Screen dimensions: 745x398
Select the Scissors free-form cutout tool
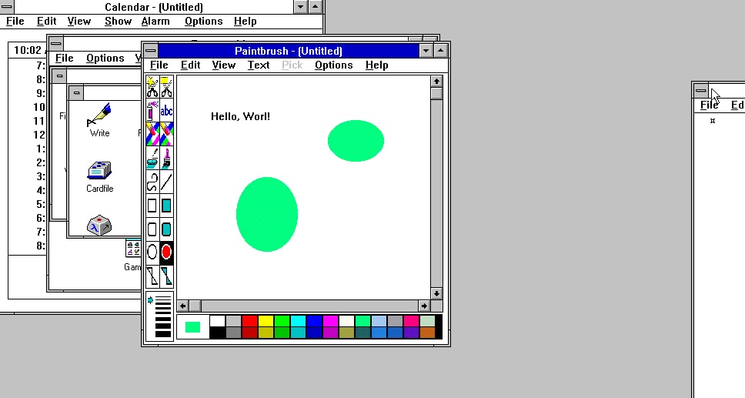pos(152,87)
